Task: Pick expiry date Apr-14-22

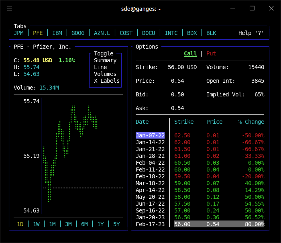Action: pyautogui.click(x=150, y=190)
